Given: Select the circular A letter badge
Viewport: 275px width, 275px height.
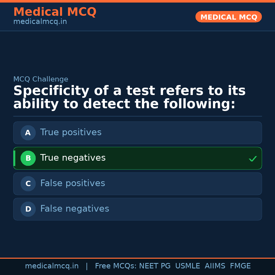Looking at the screenshot, I should [28, 133].
